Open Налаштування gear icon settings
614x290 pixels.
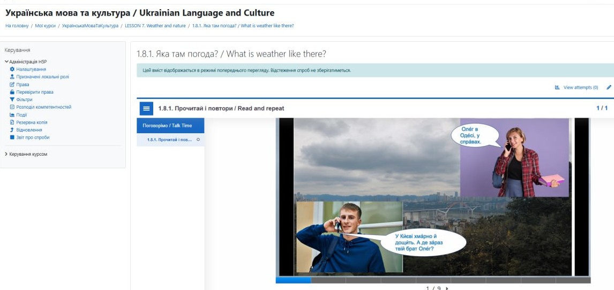pyautogui.click(x=12, y=69)
